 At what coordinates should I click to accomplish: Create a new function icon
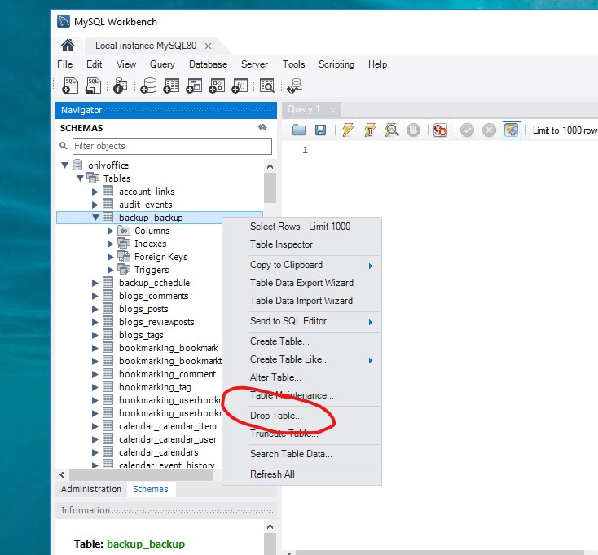[240, 86]
